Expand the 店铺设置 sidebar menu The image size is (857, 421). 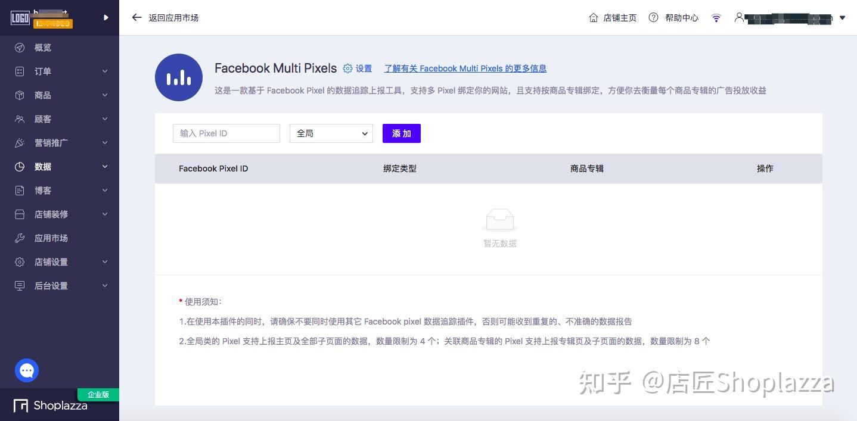pyautogui.click(x=51, y=262)
